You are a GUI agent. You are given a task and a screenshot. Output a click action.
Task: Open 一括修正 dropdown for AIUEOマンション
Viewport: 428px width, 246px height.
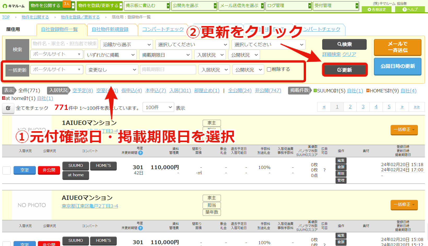coord(404,205)
